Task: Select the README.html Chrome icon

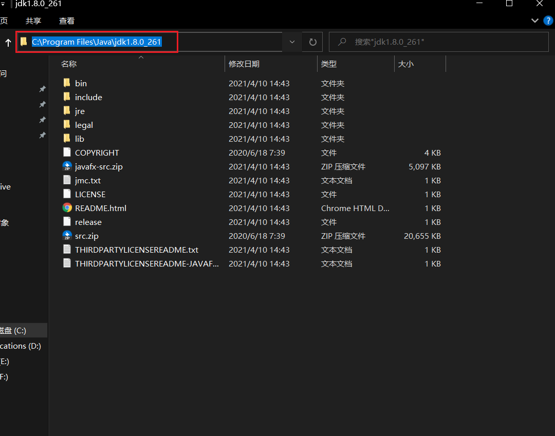Action: coord(67,207)
